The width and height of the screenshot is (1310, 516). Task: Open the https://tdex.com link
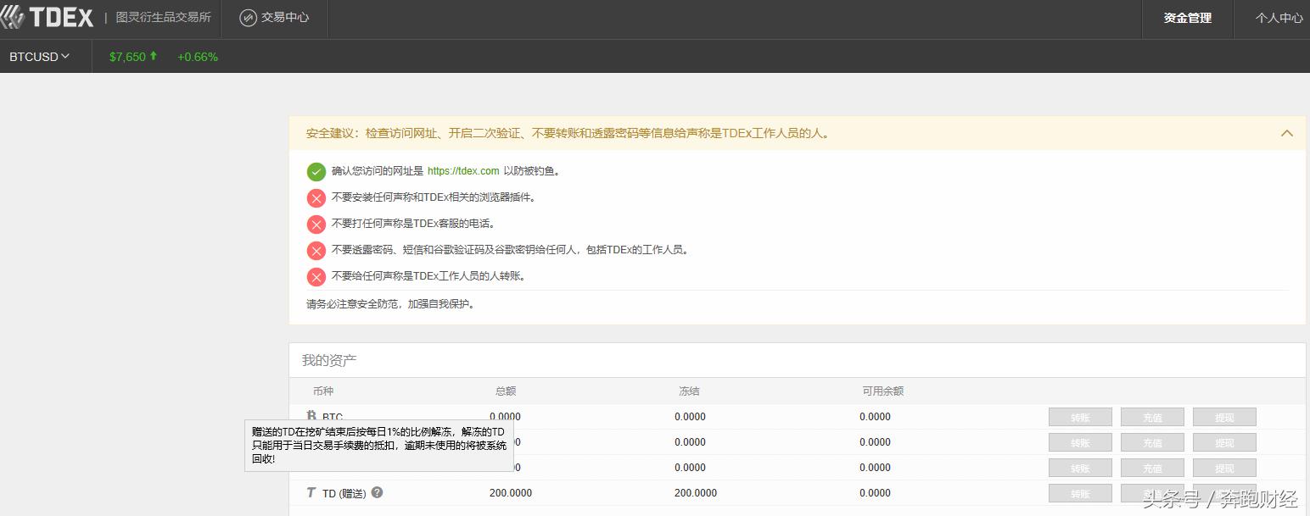(x=463, y=171)
